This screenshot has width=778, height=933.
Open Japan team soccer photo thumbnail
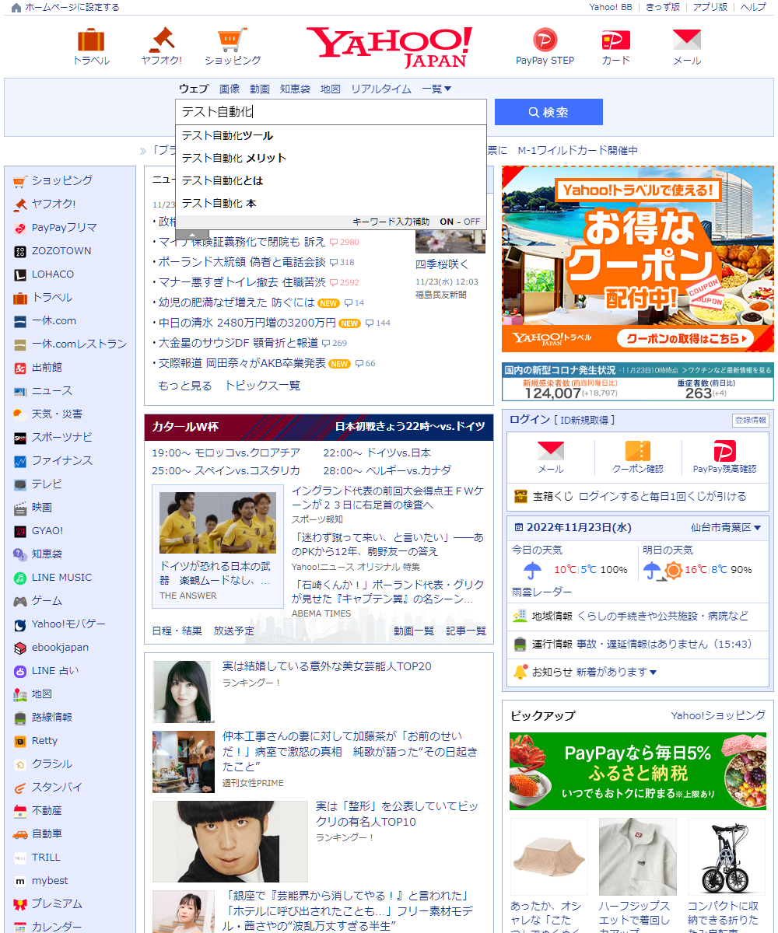click(217, 522)
